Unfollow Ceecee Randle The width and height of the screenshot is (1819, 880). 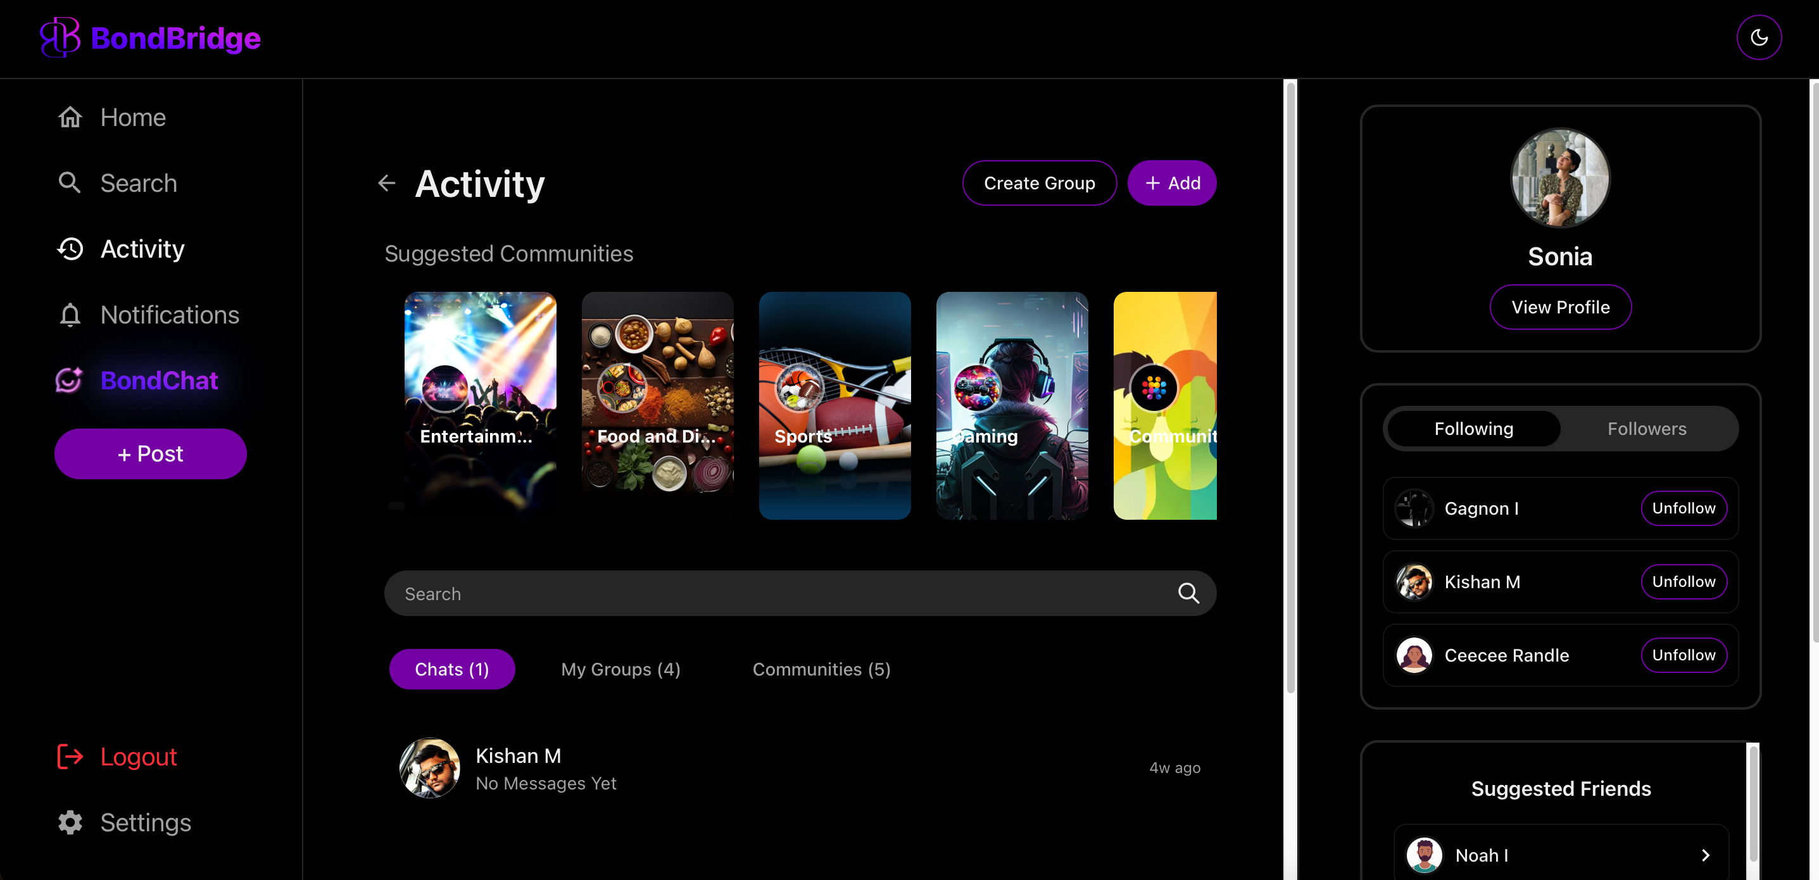1683,655
